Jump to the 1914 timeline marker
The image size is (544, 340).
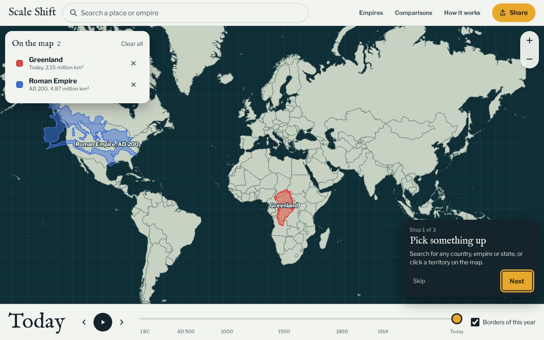click(383, 331)
